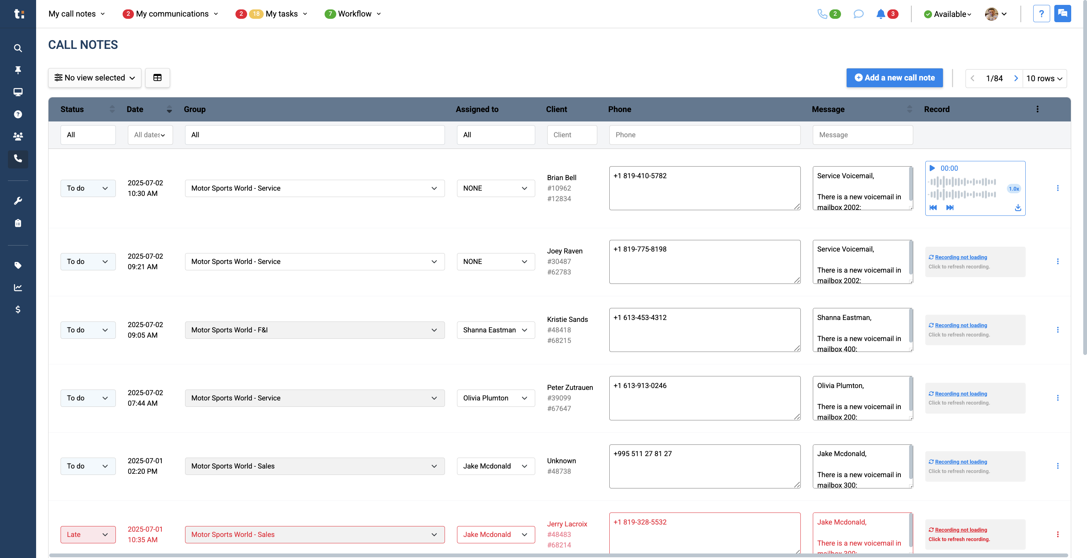Skip backward in Brian Bell recording
Image resolution: width=1087 pixels, height=558 pixels.
point(933,208)
